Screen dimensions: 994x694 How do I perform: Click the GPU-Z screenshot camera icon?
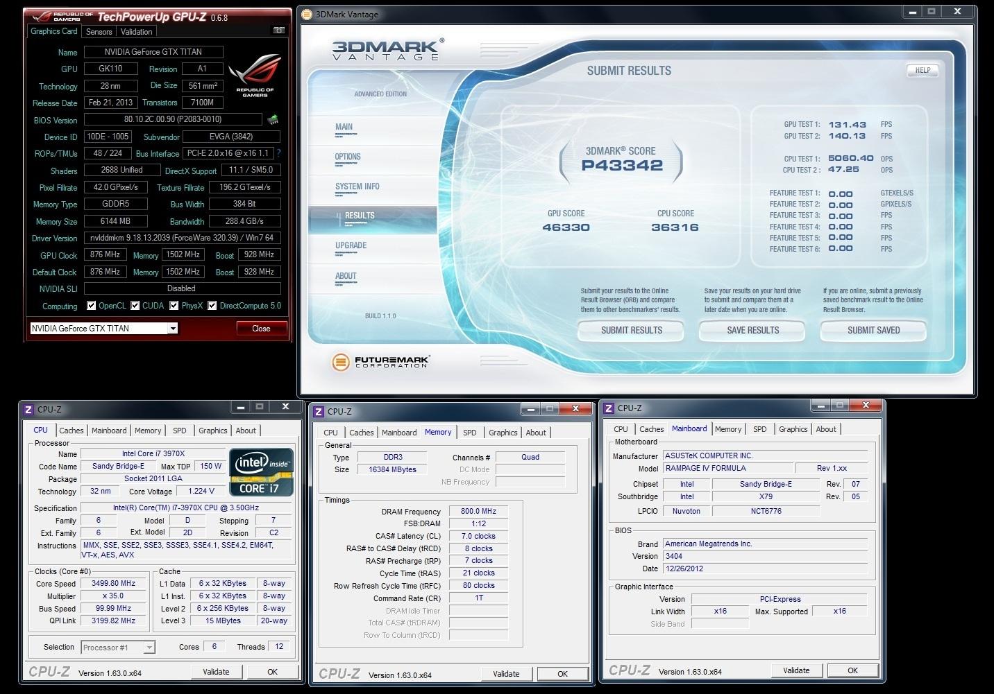[x=278, y=31]
